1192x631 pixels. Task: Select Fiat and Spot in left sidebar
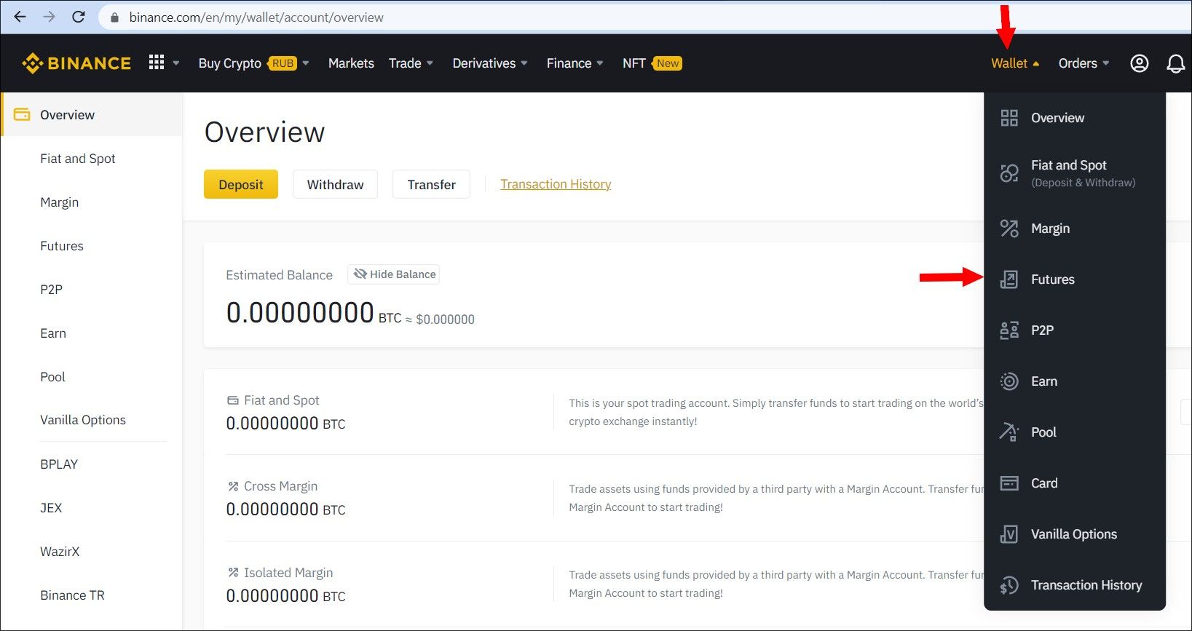point(78,159)
